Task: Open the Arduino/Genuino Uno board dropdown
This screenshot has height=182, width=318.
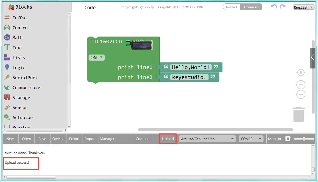Action: (x=207, y=139)
